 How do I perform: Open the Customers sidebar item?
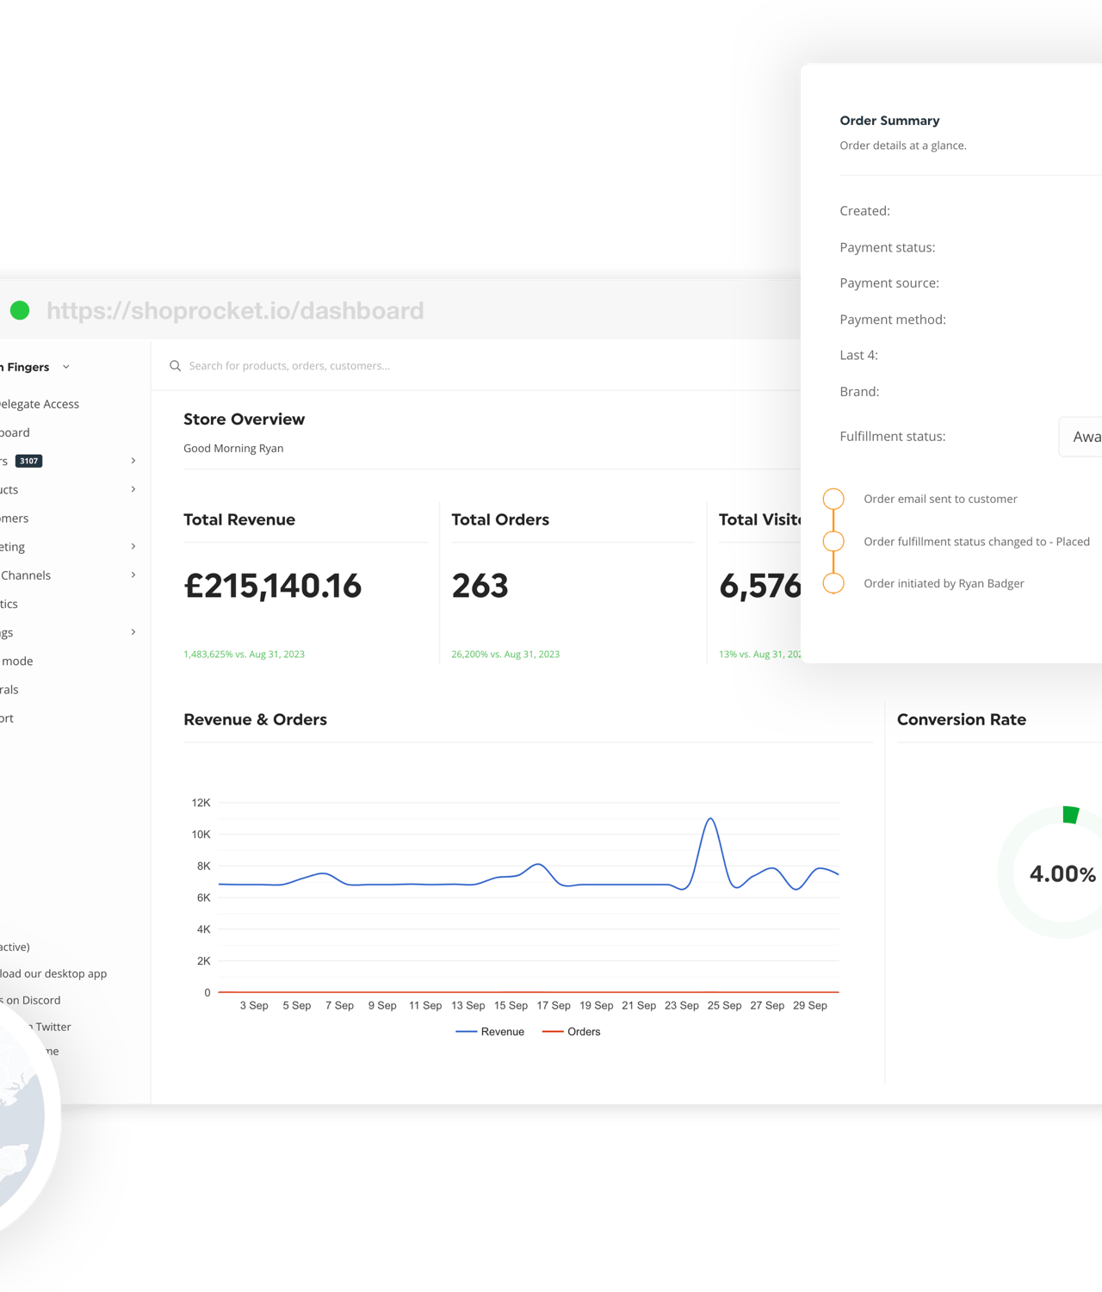tap(15, 518)
